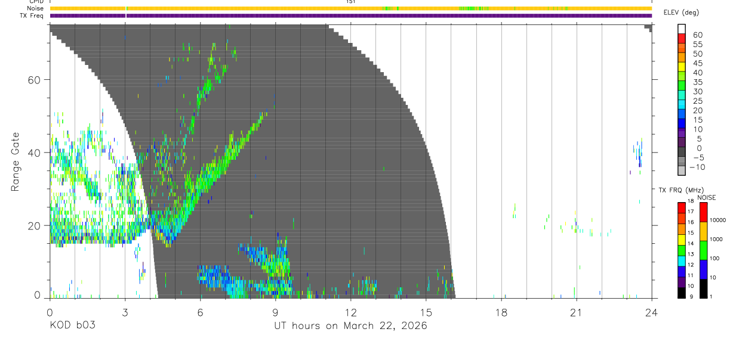Pick the cyan 12–13 MHz swatch in TX FRQ legend

coord(681,261)
